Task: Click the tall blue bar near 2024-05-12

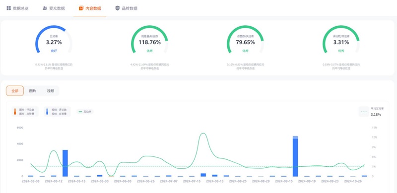Action: pyautogui.click(x=65, y=163)
